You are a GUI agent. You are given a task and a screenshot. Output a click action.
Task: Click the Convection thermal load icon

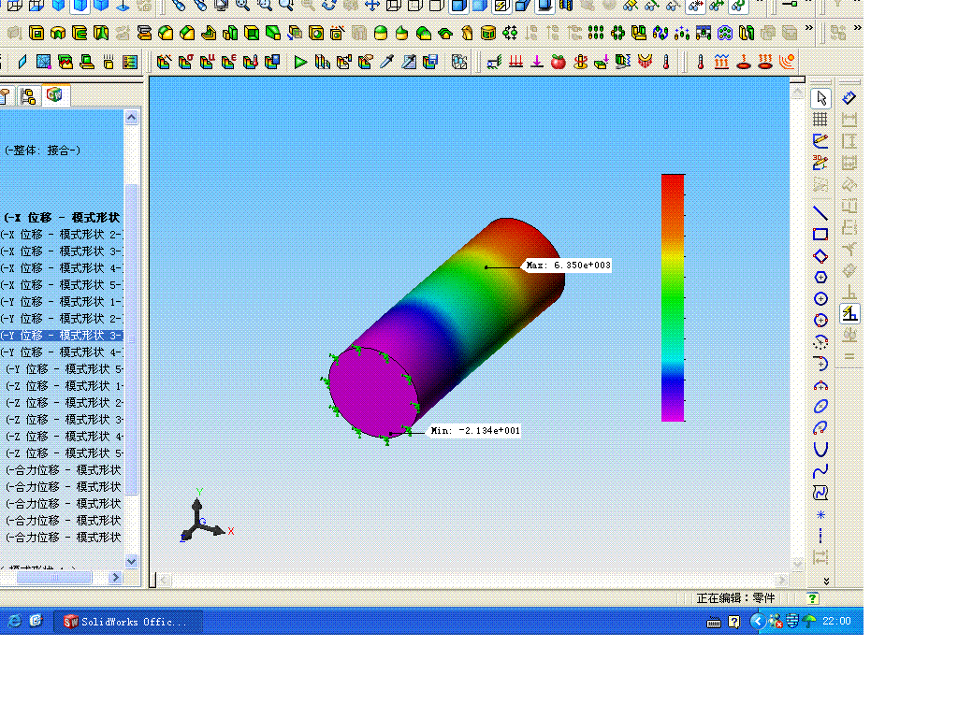coord(721,62)
